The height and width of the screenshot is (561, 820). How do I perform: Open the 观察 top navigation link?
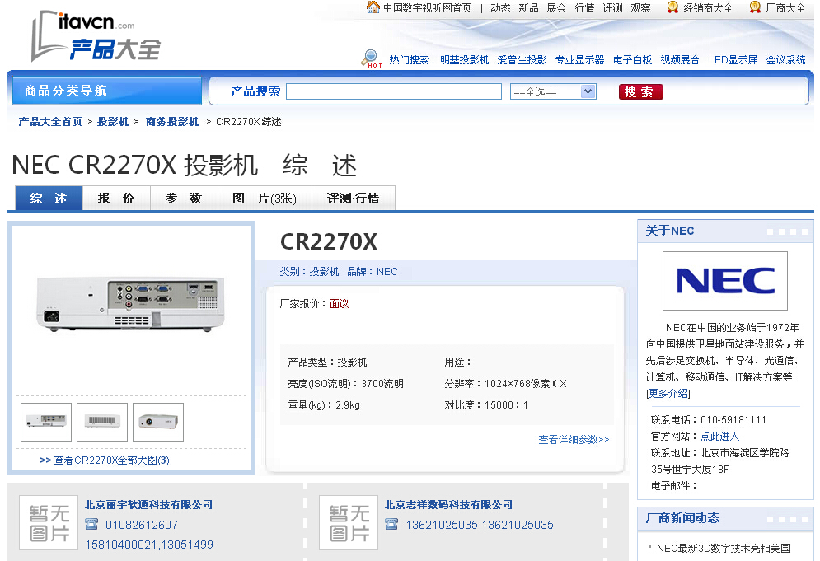[x=640, y=8]
